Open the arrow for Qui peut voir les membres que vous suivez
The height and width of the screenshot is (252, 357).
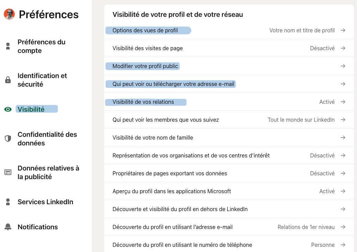[343, 120]
